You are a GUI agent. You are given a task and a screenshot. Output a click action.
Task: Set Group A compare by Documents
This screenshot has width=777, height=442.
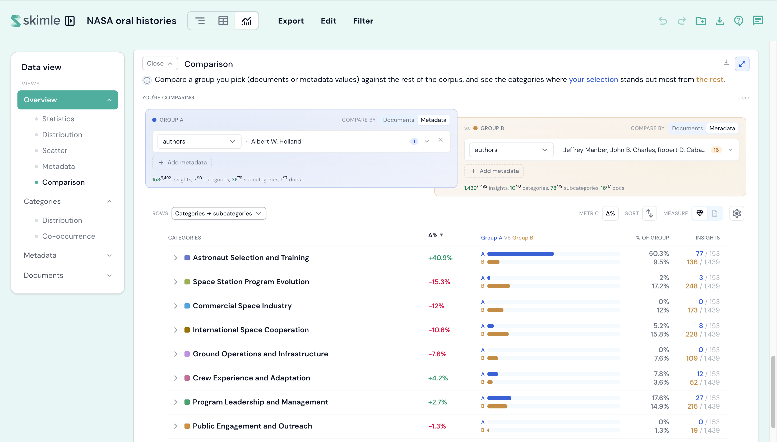point(398,120)
